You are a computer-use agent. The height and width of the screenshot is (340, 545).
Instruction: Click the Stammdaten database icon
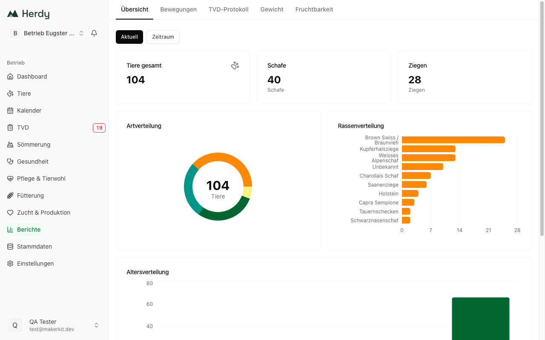tap(10, 246)
